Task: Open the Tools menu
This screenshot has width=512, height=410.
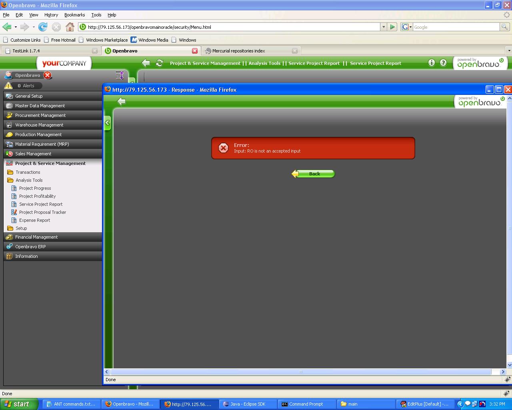Action: coord(96,15)
